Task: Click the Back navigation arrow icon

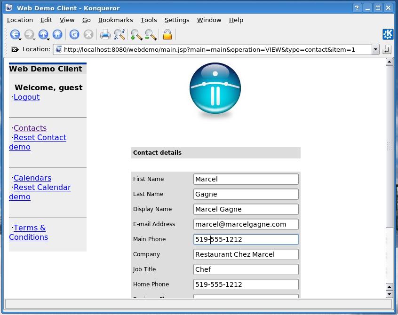Action: point(14,34)
